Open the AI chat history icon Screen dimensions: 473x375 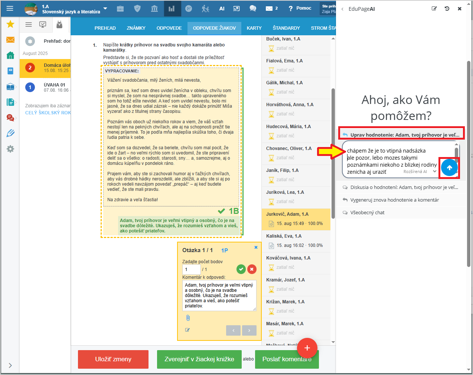click(x=447, y=9)
